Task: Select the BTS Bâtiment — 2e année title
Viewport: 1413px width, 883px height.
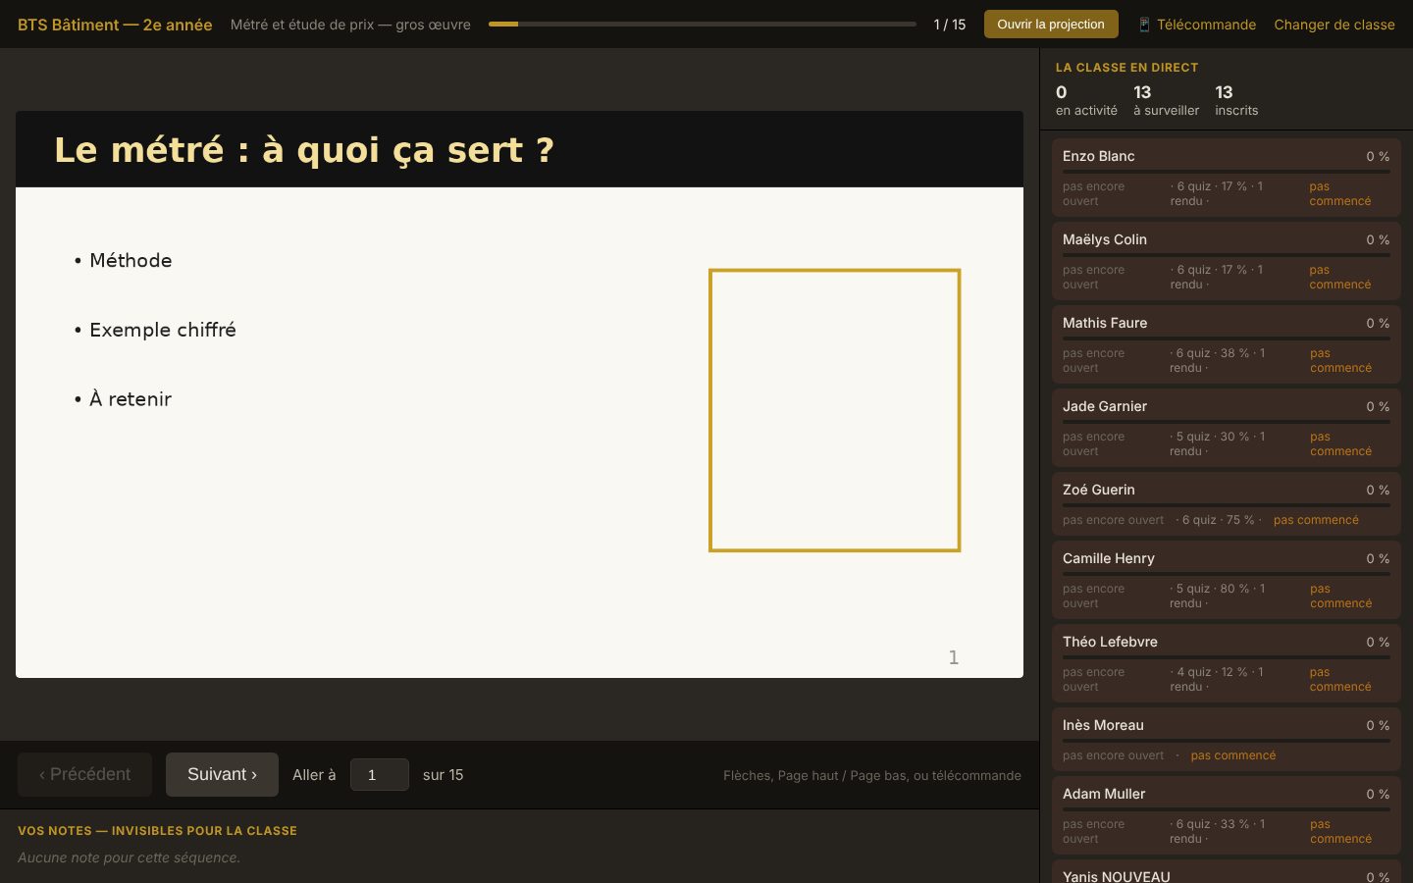Action: tap(115, 25)
